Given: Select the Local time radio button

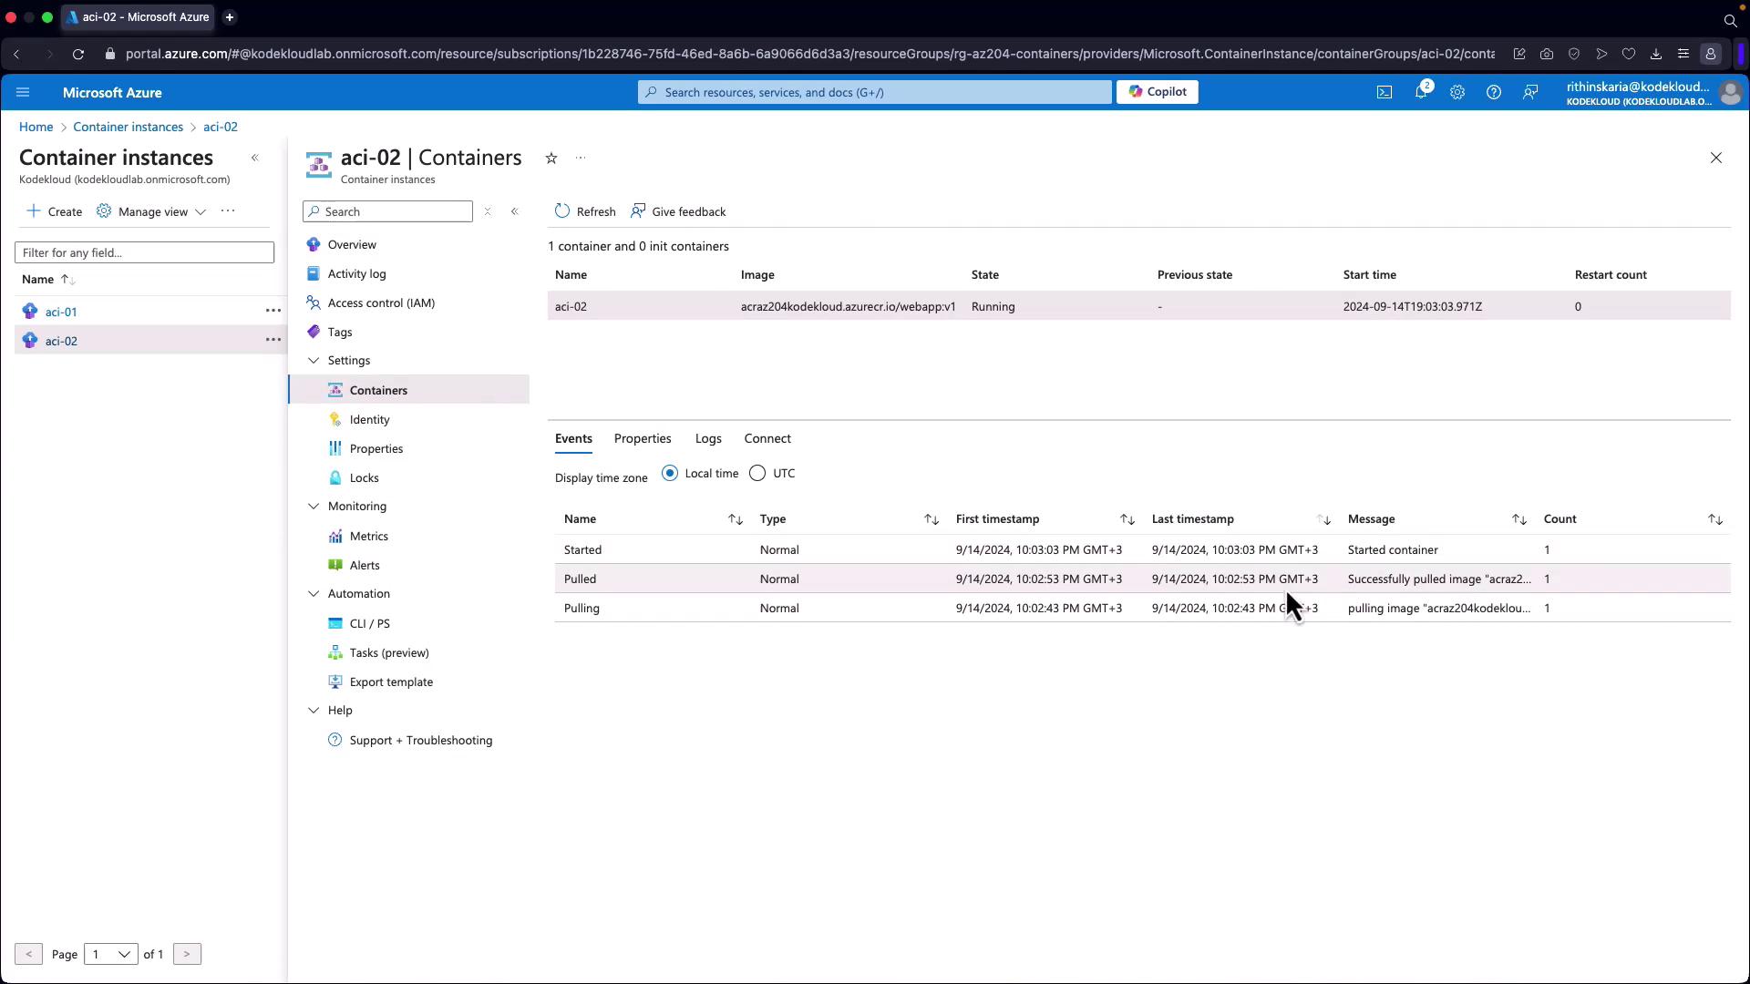Looking at the screenshot, I should point(670,473).
